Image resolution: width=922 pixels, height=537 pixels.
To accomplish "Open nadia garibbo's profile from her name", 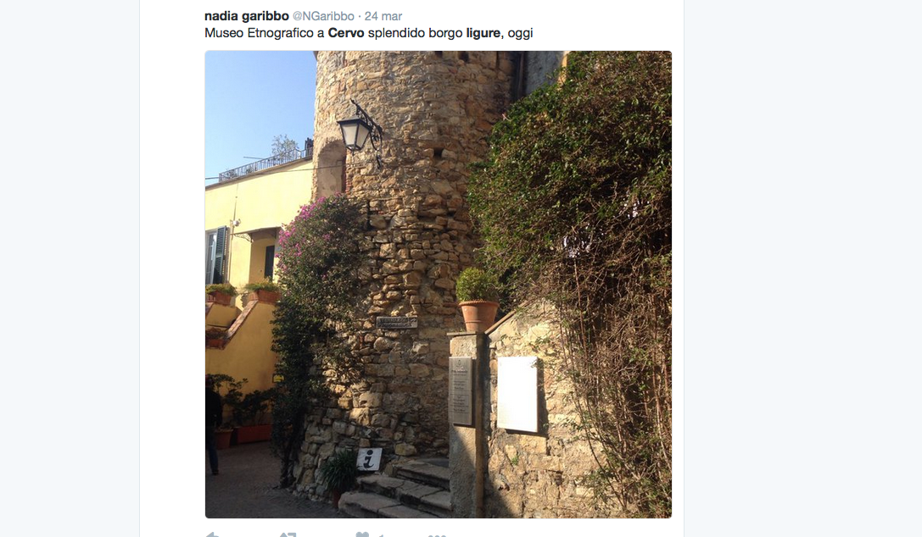I will tap(246, 16).
